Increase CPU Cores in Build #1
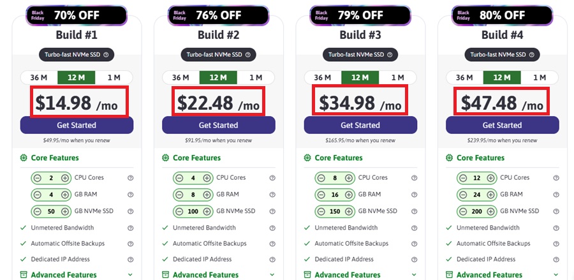Screen dimensions: 574x280 tap(64, 178)
